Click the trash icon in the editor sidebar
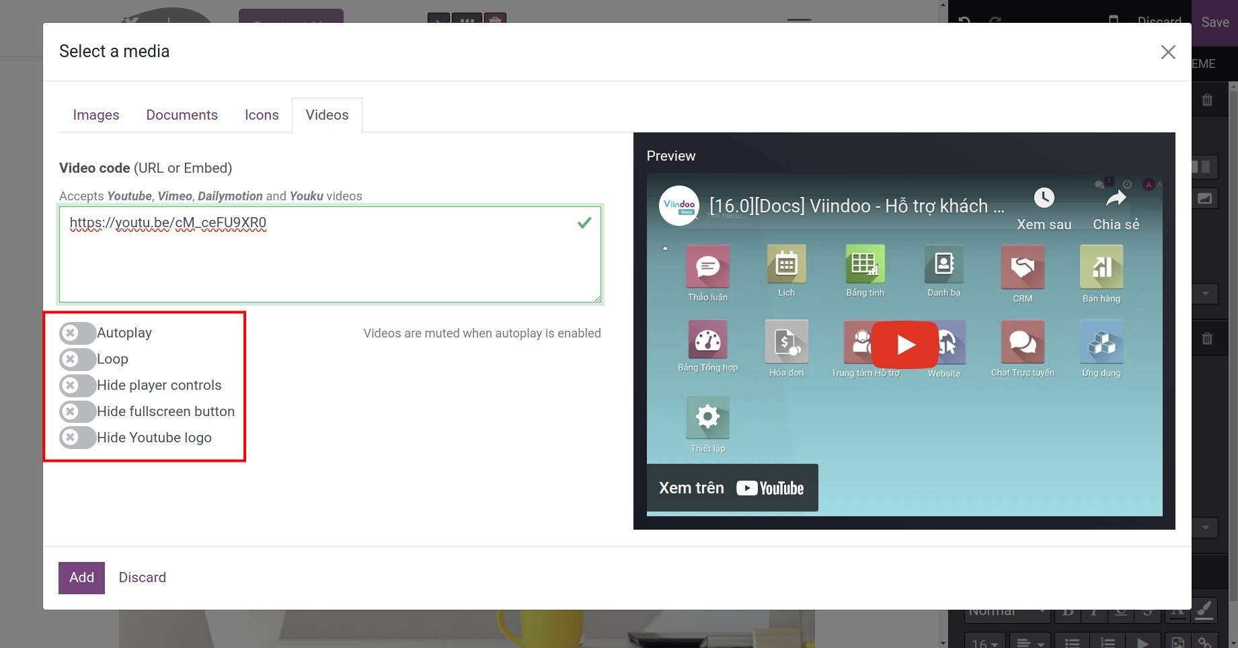The width and height of the screenshot is (1238, 648). tap(1206, 99)
